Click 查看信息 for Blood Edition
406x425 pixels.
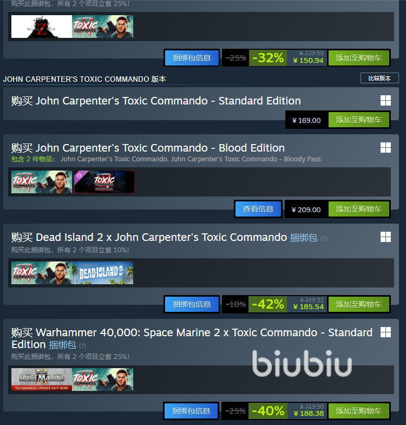(258, 209)
